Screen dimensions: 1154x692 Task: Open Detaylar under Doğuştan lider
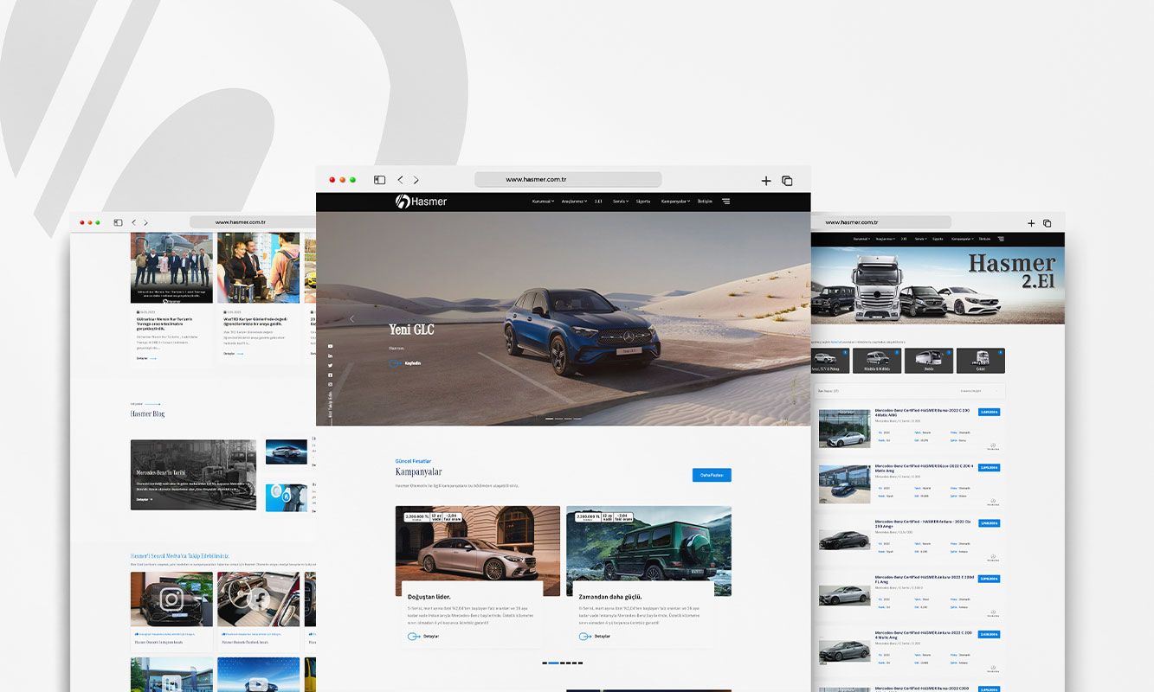423,636
